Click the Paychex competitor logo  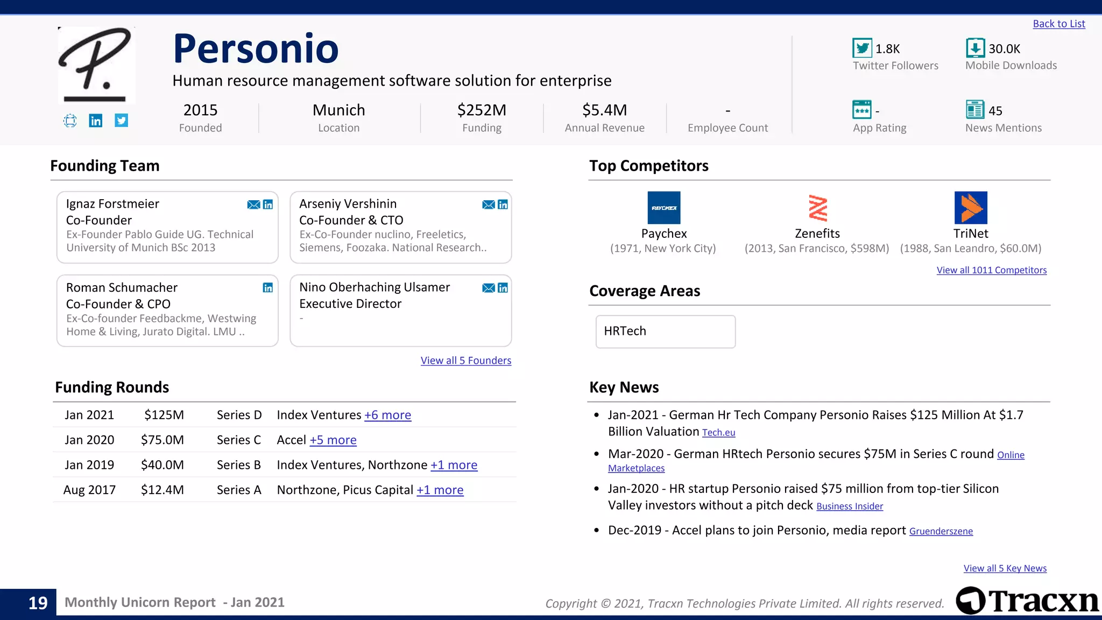[x=664, y=208]
